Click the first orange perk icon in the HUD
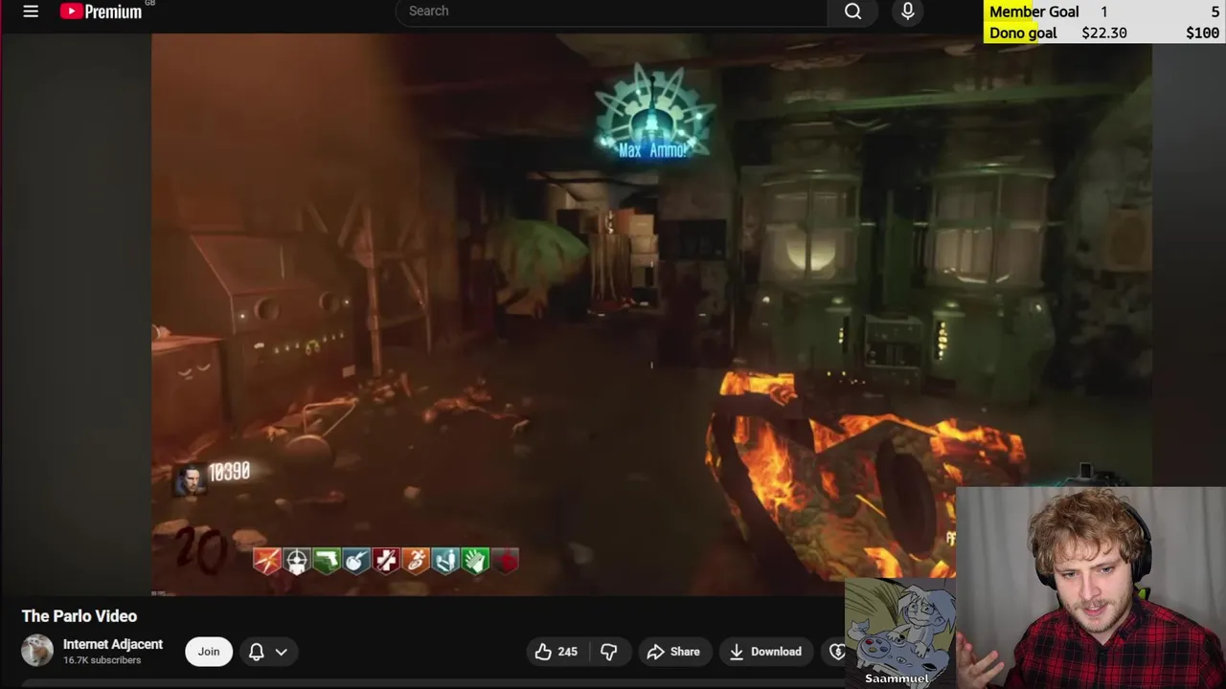The width and height of the screenshot is (1226, 689). 267,561
